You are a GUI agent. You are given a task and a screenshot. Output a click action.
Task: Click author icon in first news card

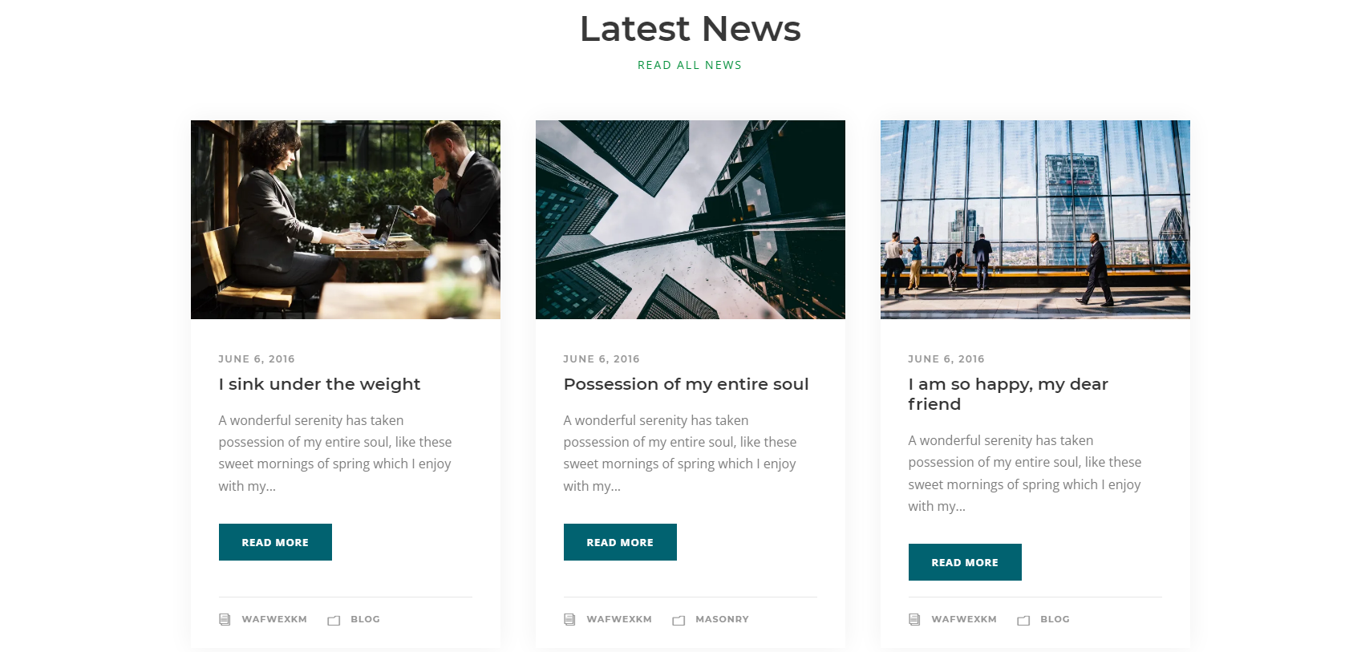225,619
